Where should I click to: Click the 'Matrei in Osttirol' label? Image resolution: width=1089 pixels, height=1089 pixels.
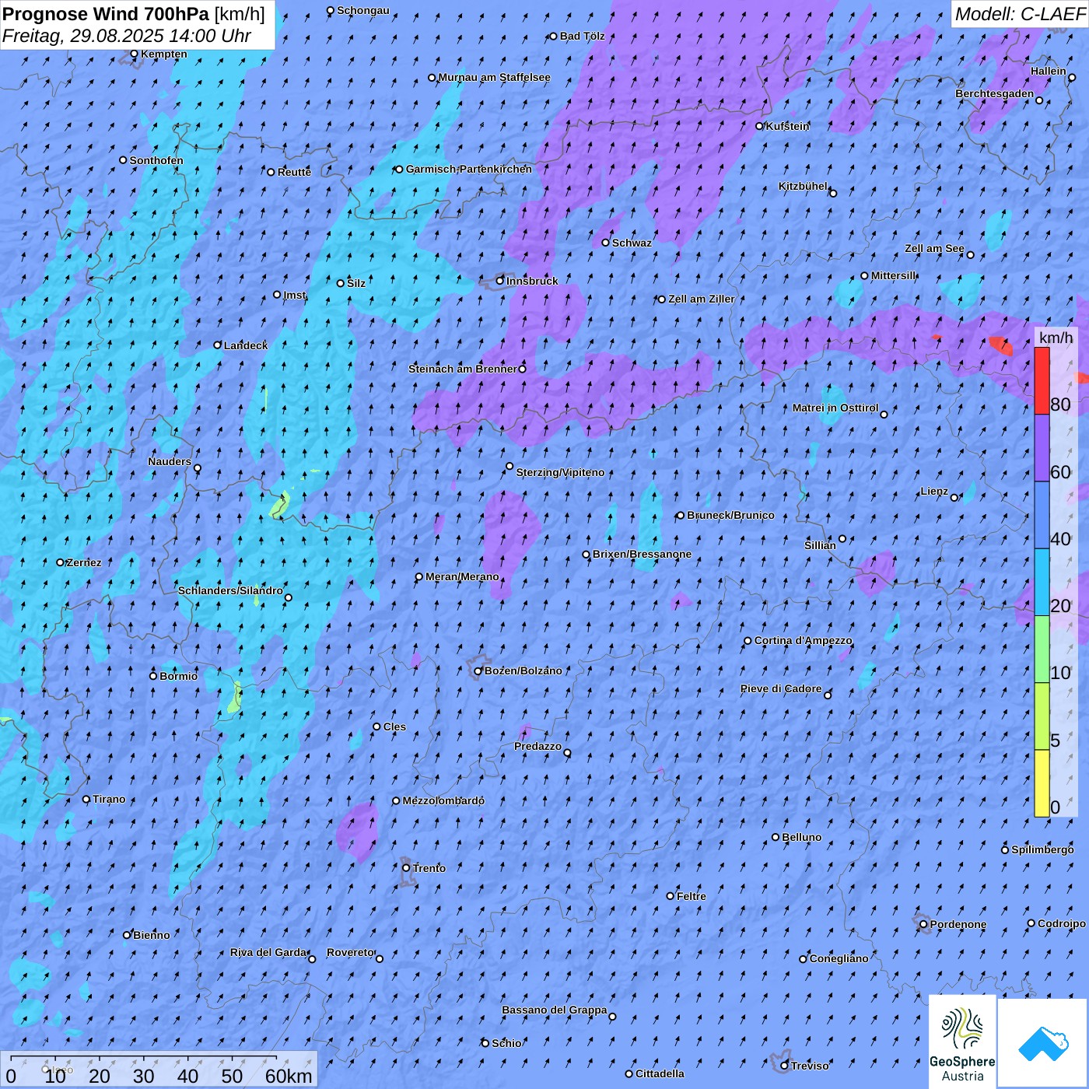(x=835, y=408)
